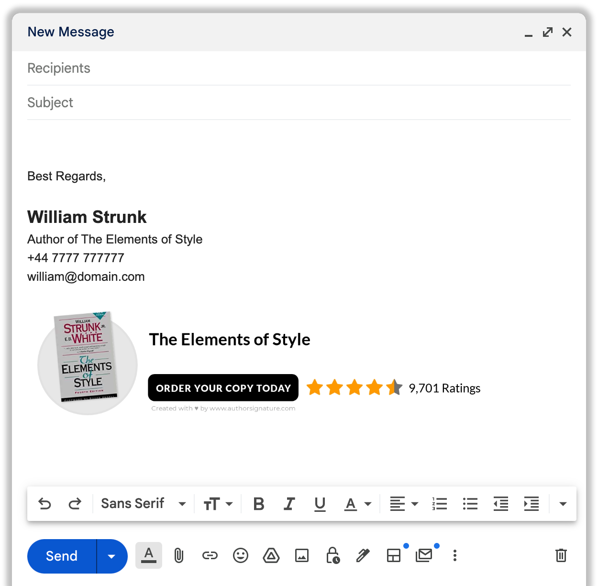Click the phone number +44 7777 777777
Viewport: 598px width, 586px height.
point(76,258)
